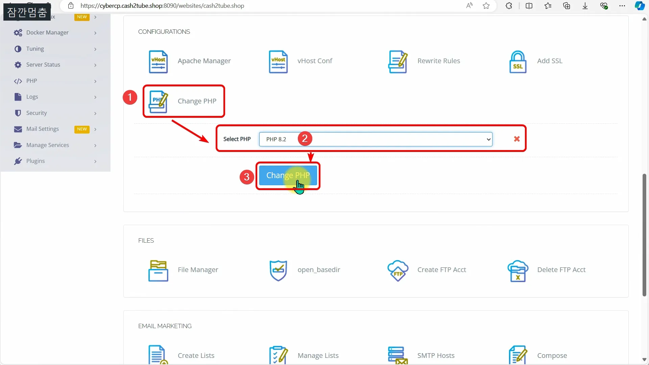The width and height of the screenshot is (649, 365).
Task: Open the File Manager icon
Action: [158, 270]
